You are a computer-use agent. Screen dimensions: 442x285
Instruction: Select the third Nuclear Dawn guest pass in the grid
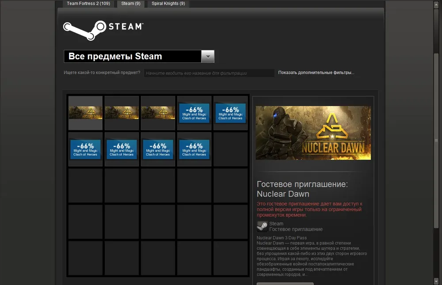[158, 113]
